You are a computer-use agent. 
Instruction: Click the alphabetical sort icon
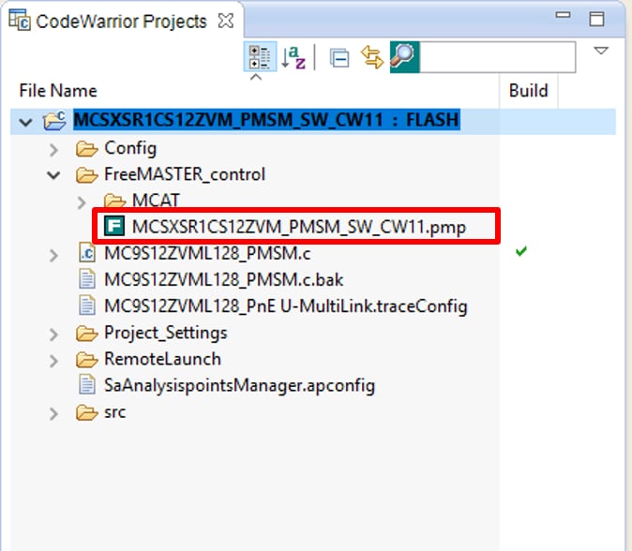pyautogui.click(x=294, y=58)
